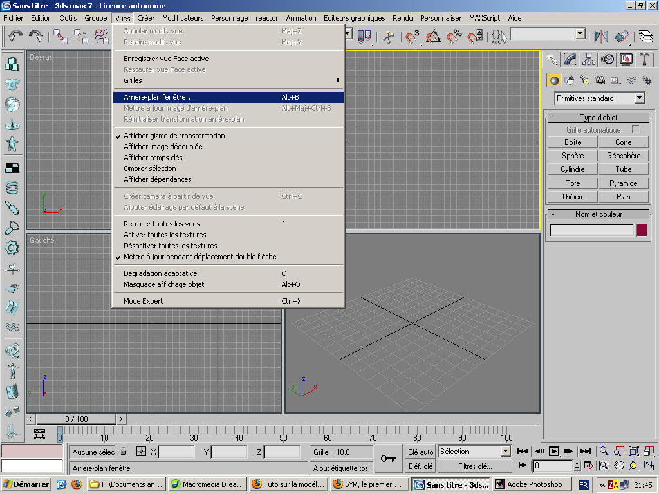Choose Enregistrer vue Face active
This screenshot has height=494, width=659.
228,59
